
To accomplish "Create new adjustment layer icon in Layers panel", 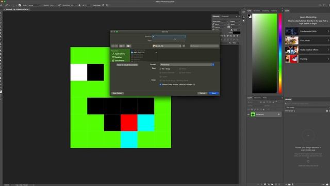I will coord(269,184).
